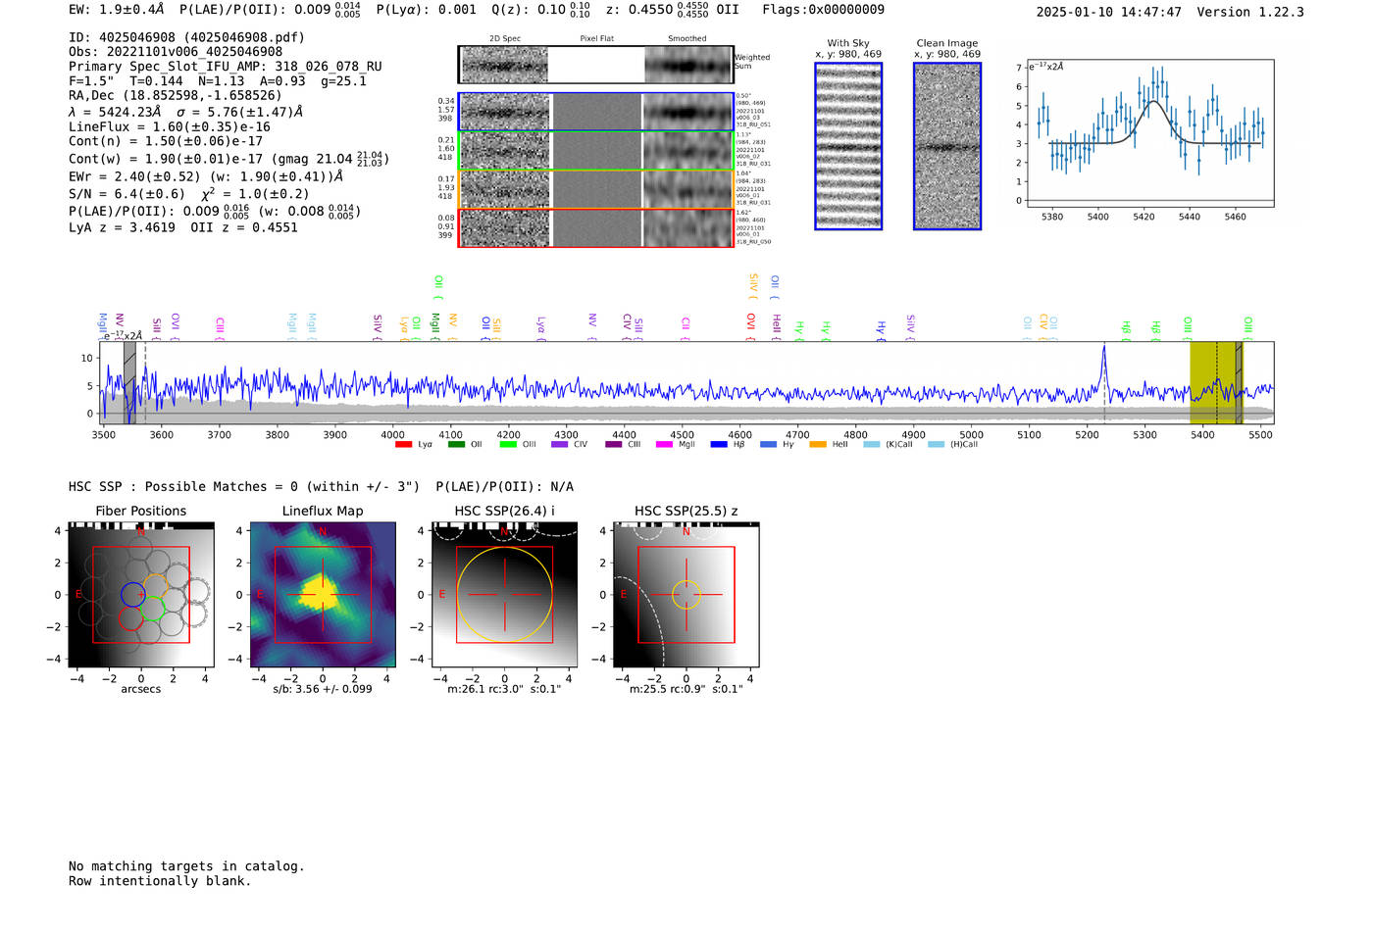Click the m:26.1 rc:3.0" caption
Viewport: 1373px width, 934px height.
click(x=504, y=689)
